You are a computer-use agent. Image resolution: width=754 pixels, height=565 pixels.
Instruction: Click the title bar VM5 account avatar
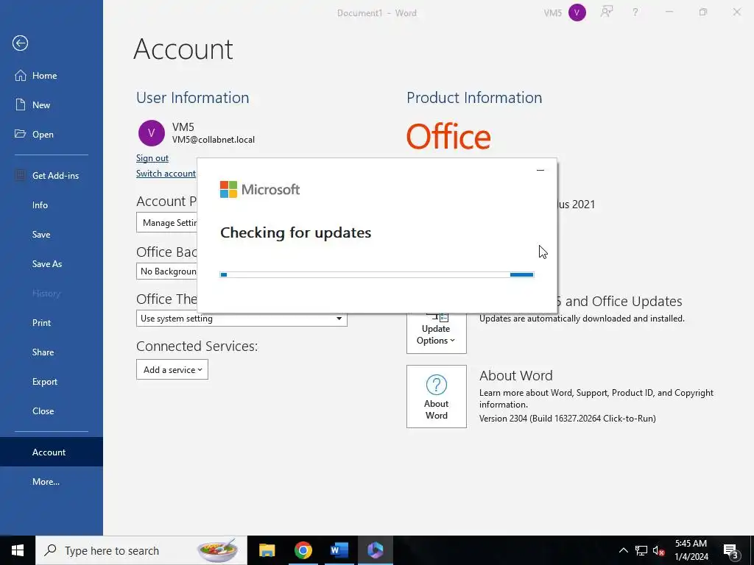pos(577,13)
